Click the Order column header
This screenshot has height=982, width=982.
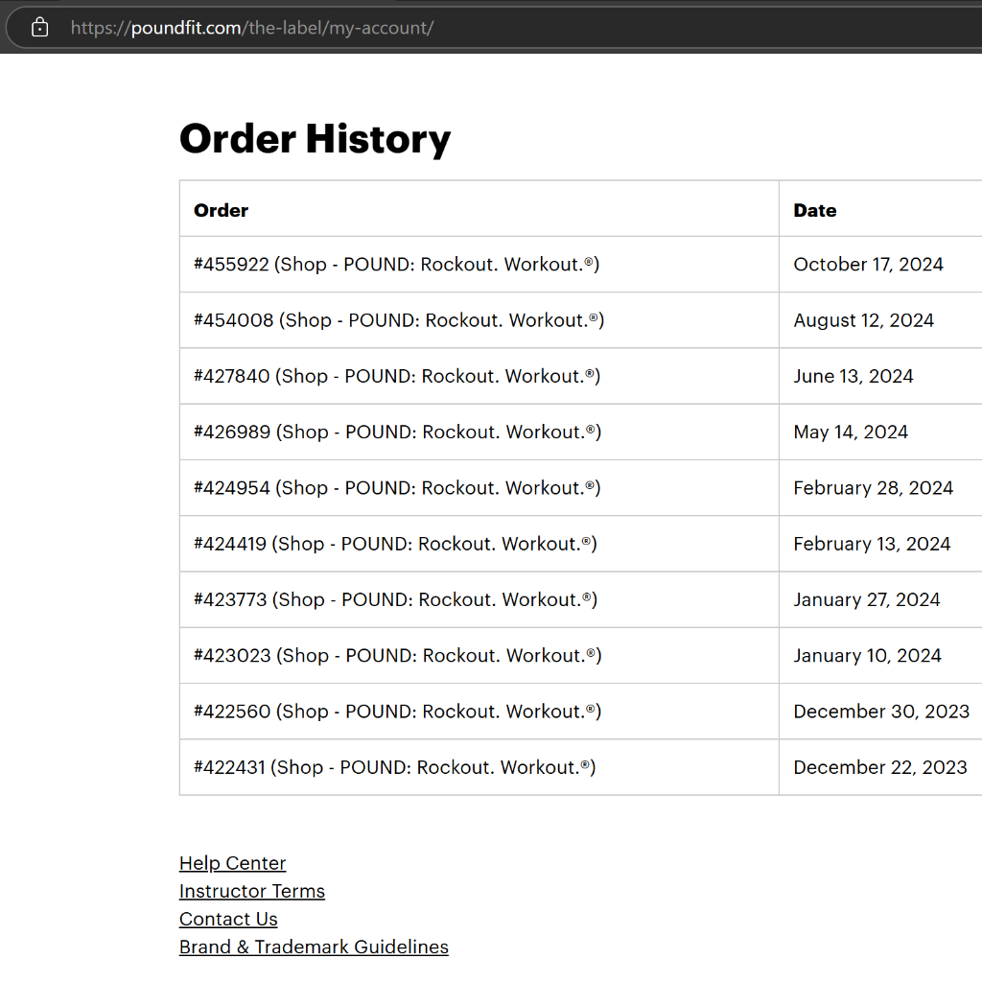point(221,210)
